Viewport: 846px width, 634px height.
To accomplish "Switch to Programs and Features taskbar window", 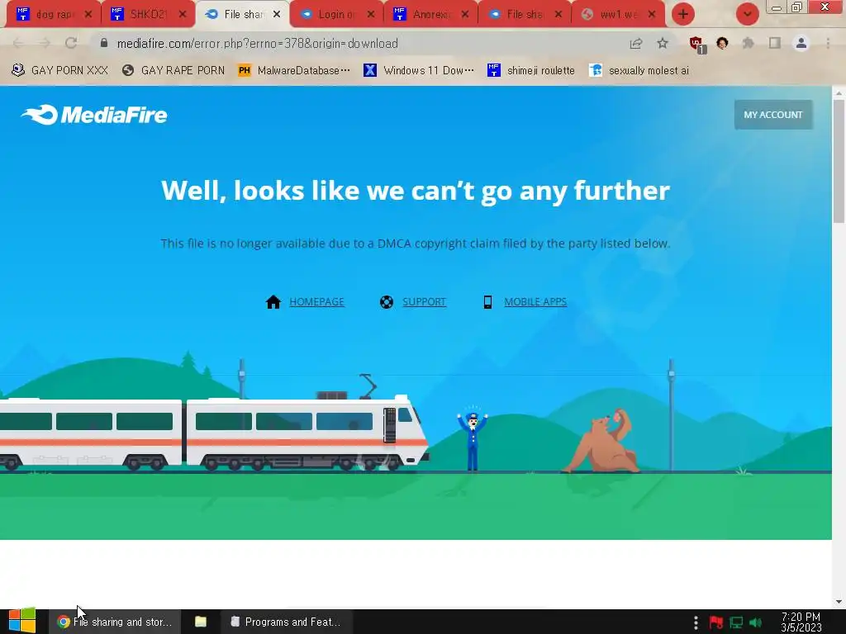I will click(x=287, y=622).
